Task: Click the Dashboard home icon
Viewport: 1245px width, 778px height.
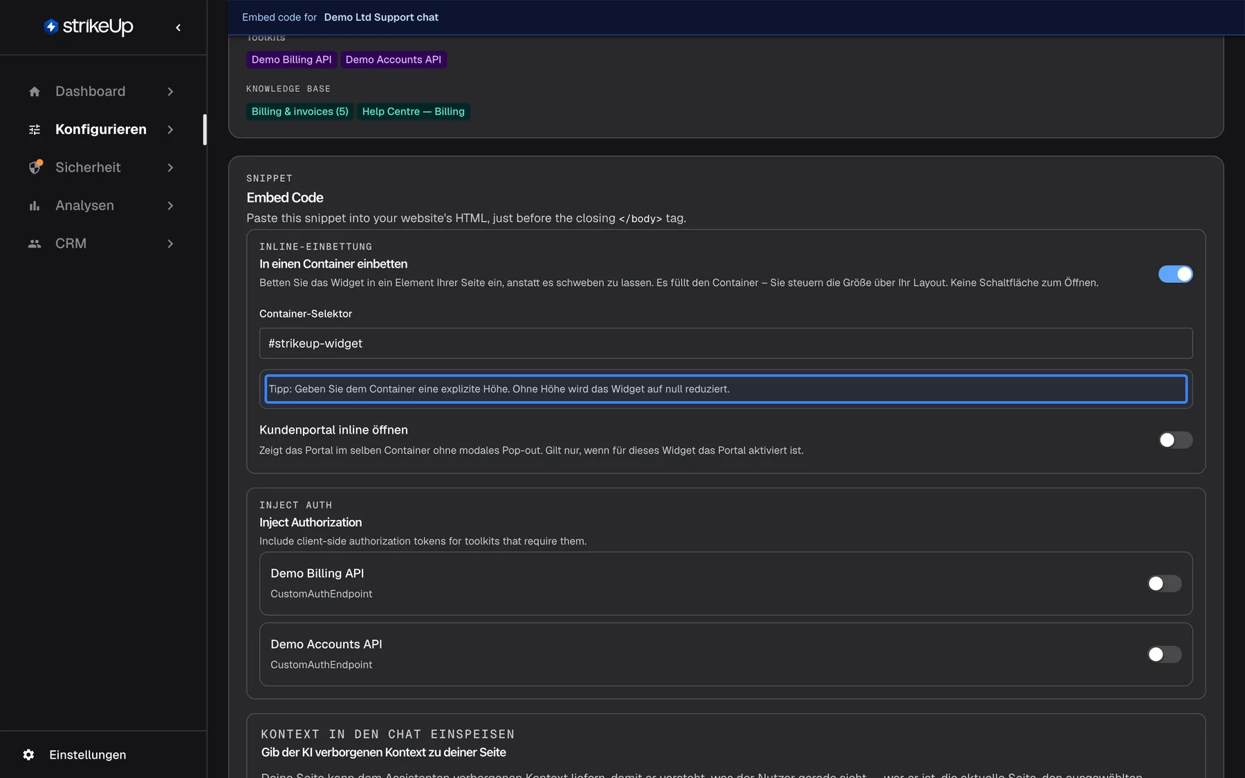Action: click(35, 91)
